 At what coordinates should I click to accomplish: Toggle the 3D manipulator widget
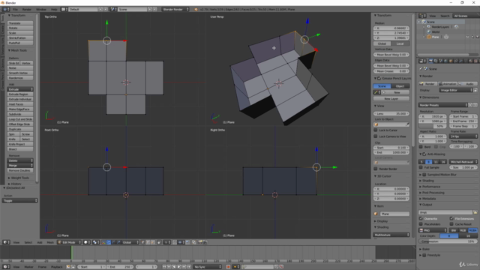(x=103, y=242)
